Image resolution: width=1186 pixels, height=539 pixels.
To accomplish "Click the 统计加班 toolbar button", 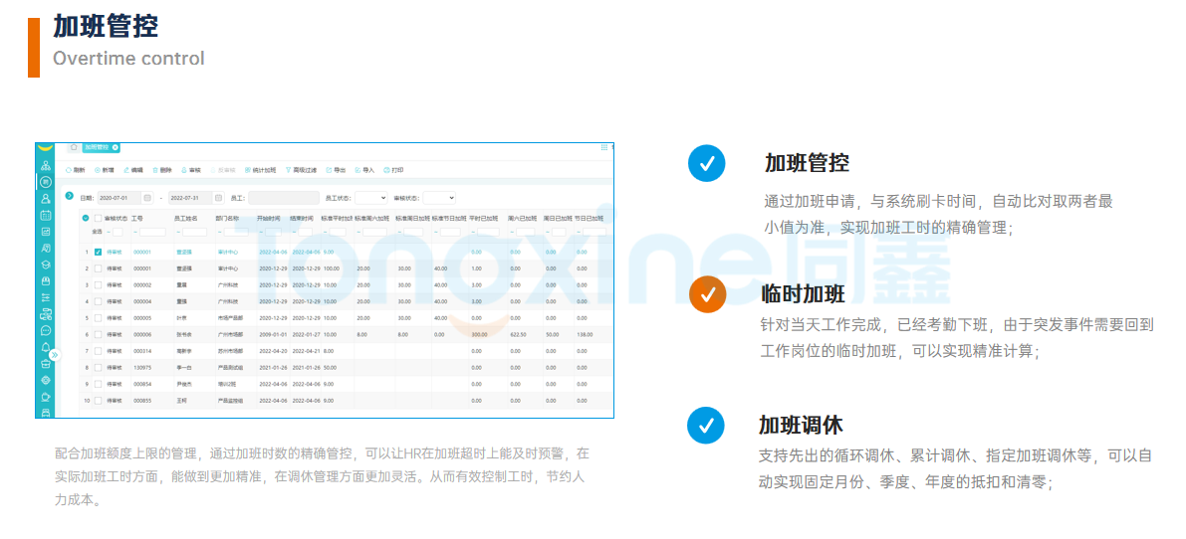I will 260,170.
